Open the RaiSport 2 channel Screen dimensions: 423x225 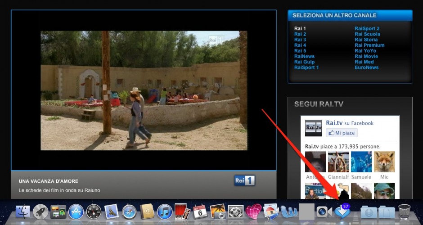click(x=367, y=29)
